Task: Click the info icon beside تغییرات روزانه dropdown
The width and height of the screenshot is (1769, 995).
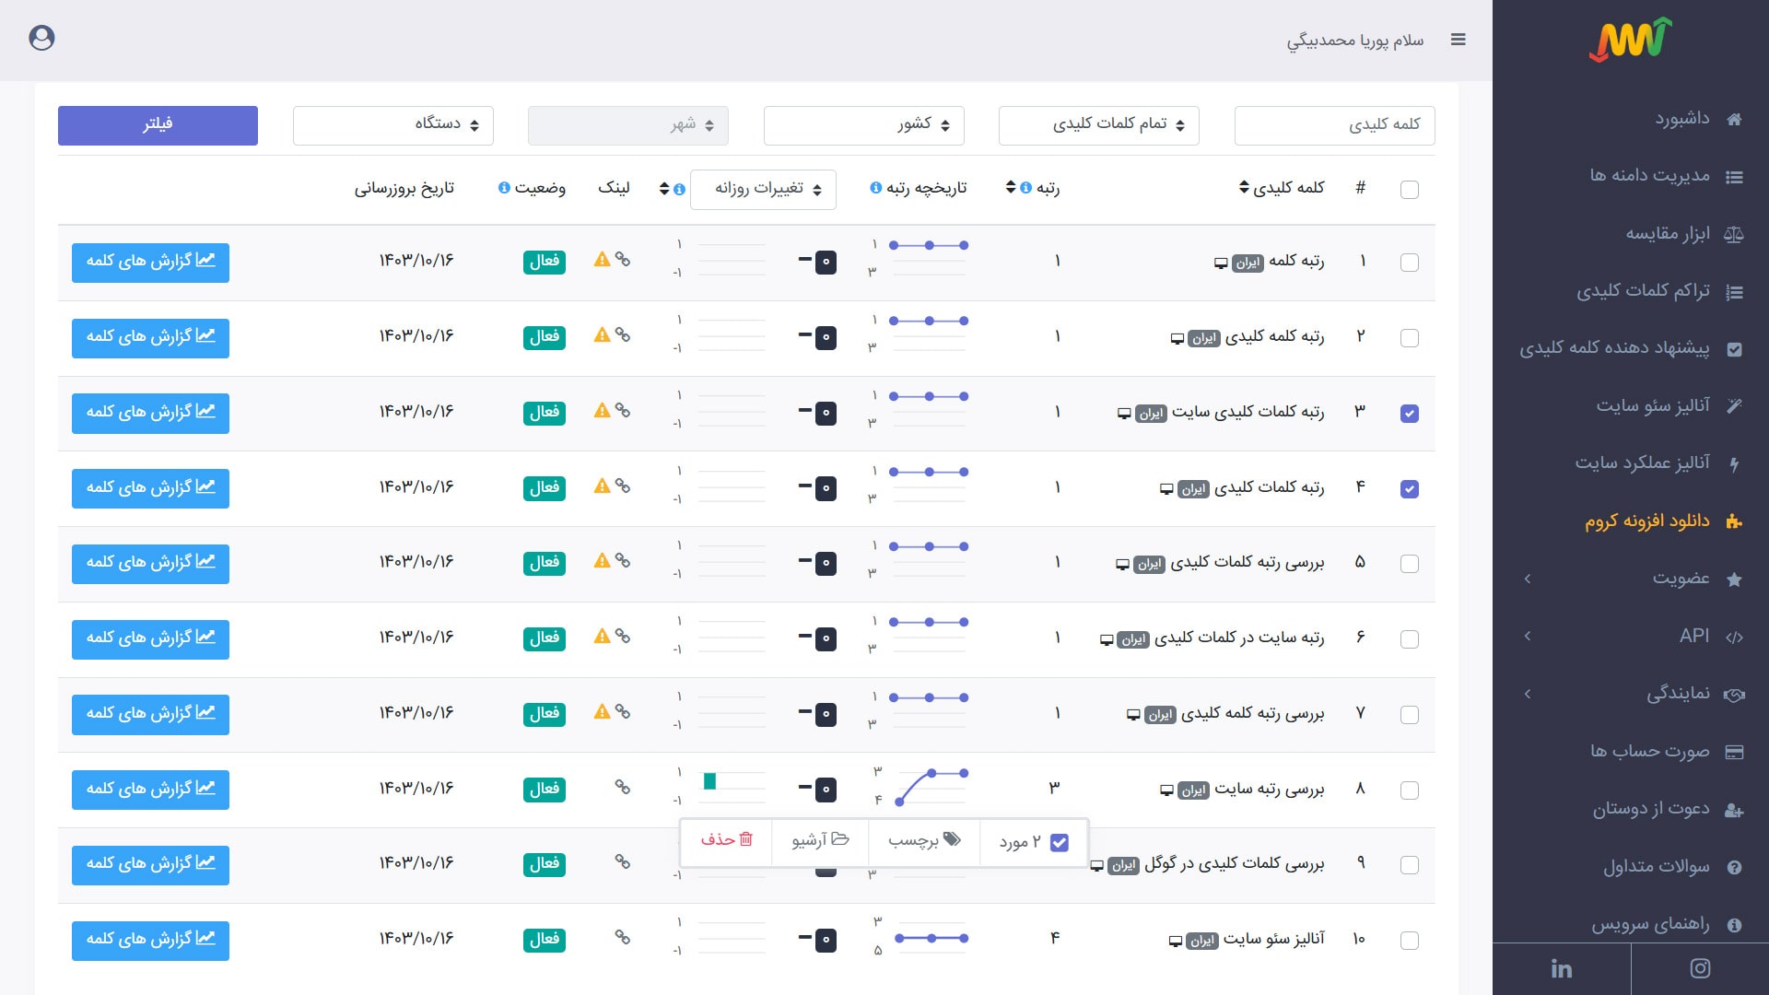Action: point(679,189)
